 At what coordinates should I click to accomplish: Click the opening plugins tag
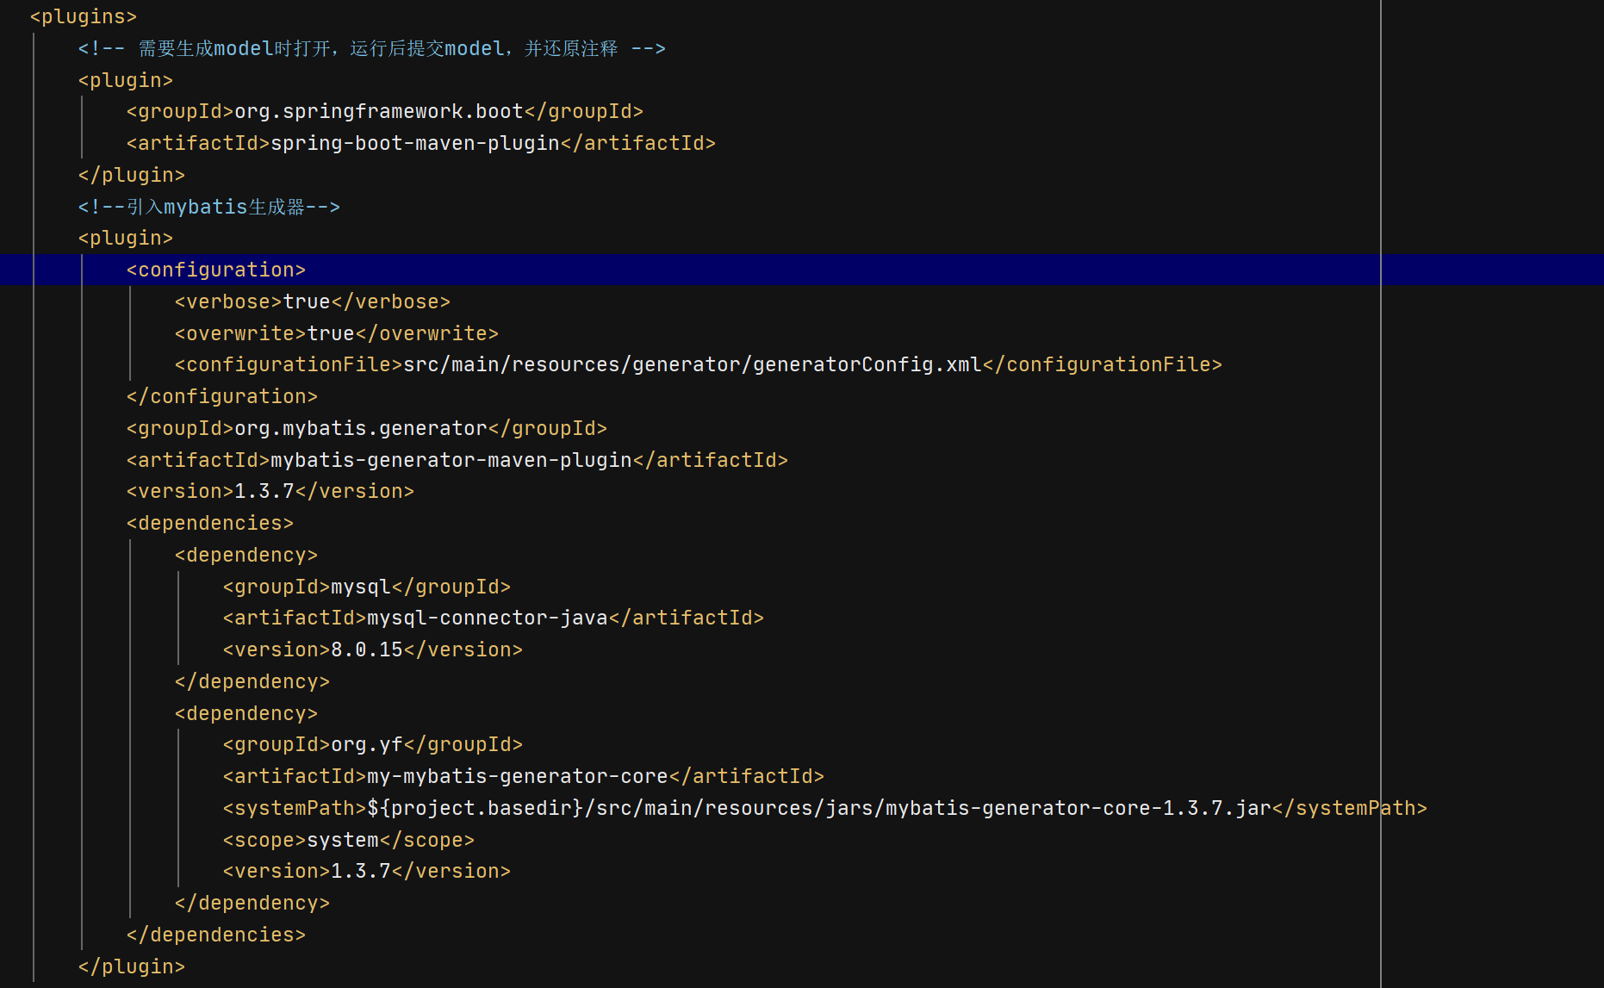pos(83,16)
